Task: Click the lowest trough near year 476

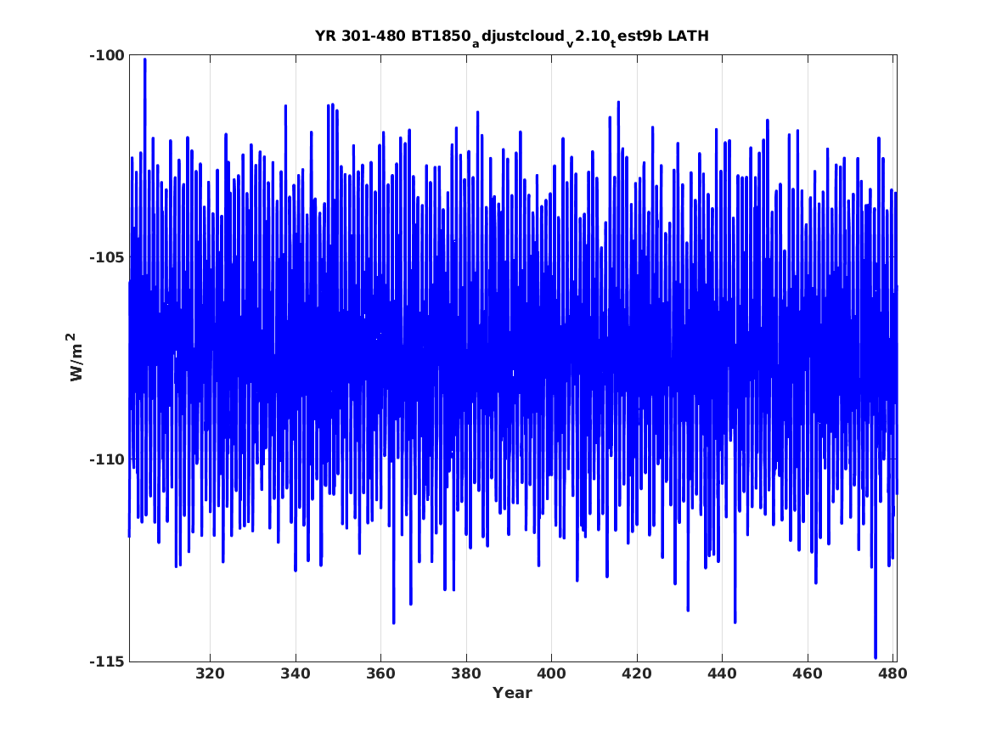Action: [876, 657]
